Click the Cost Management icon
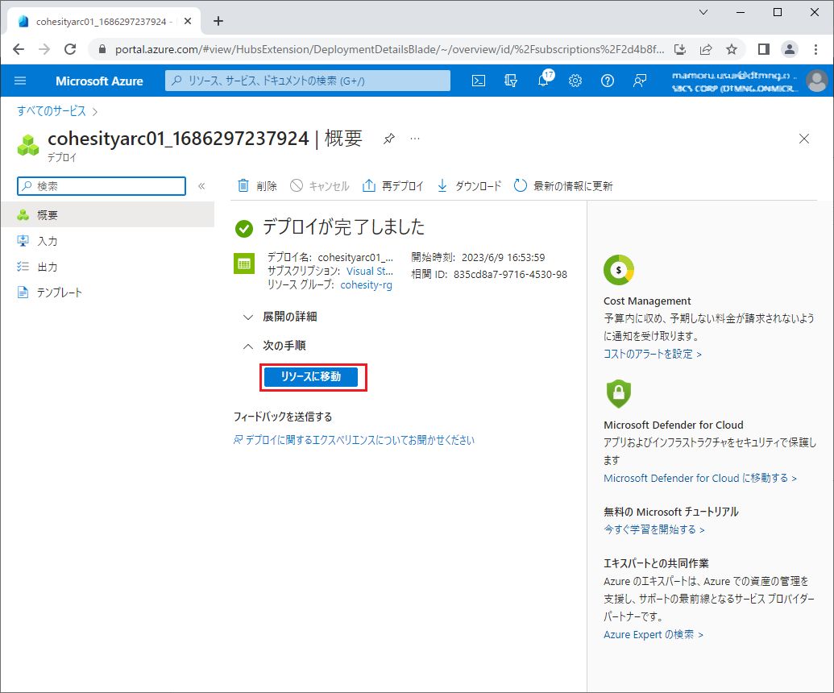This screenshot has width=834, height=693. pyautogui.click(x=619, y=270)
